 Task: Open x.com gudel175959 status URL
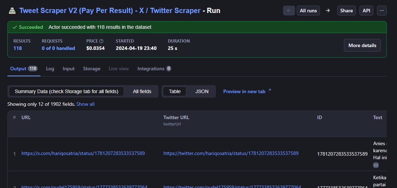click(84, 187)
